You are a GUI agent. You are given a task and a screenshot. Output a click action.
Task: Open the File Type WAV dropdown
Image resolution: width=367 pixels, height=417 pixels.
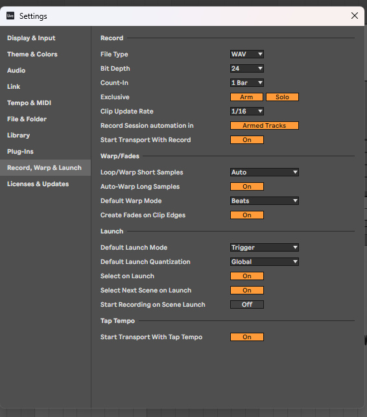click(x=247, y=54)
